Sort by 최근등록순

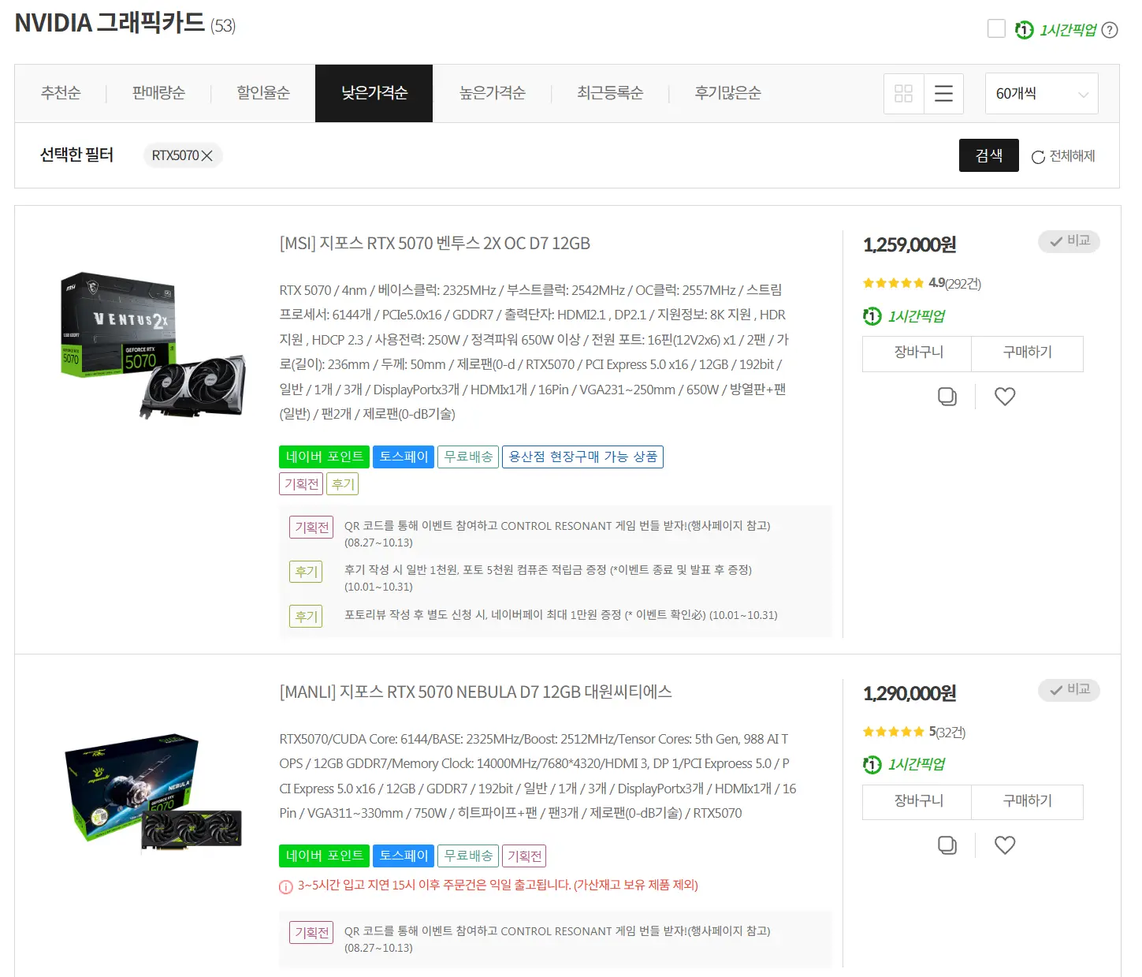610,93
